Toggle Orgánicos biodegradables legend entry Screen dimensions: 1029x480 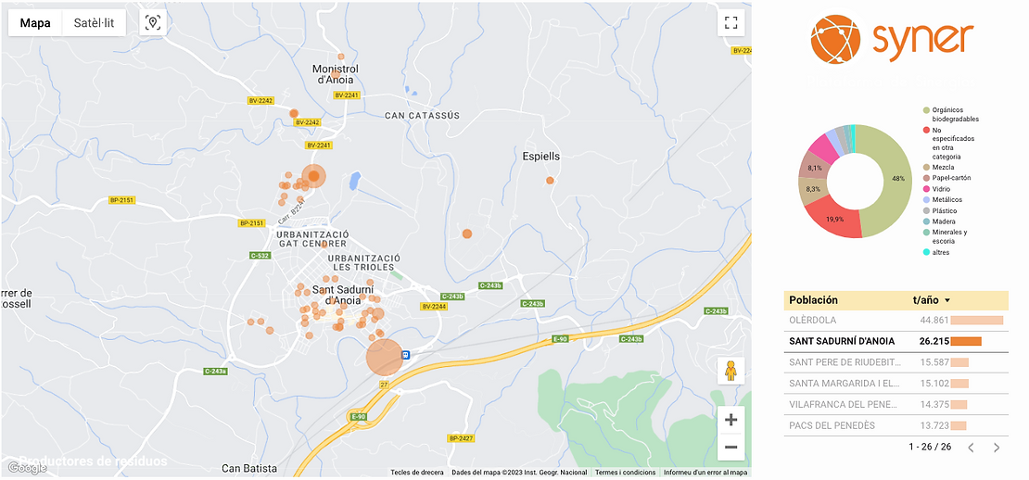coord(956,114)
